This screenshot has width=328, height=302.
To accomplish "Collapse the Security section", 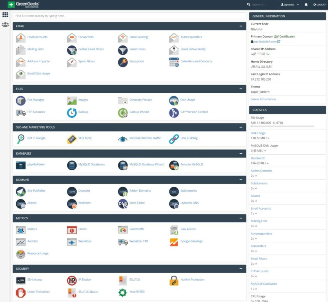I will click(x=241, y=269).
